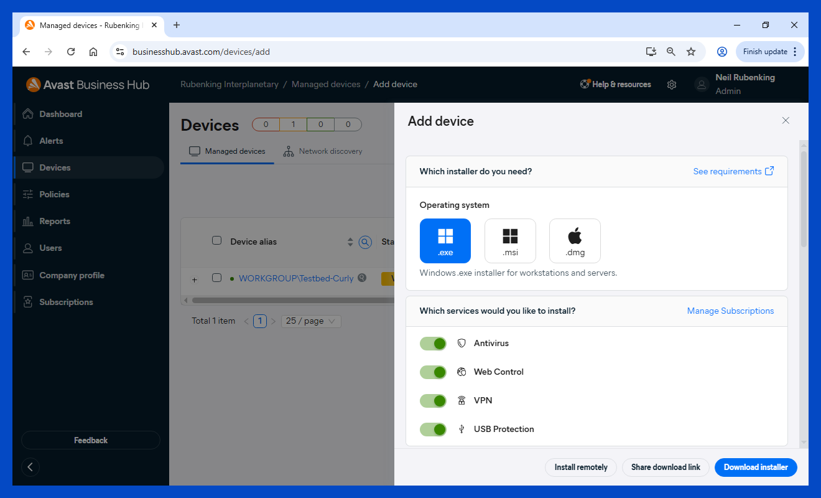
Task: Navigate to Reports in sidebar
Action: 88,221
